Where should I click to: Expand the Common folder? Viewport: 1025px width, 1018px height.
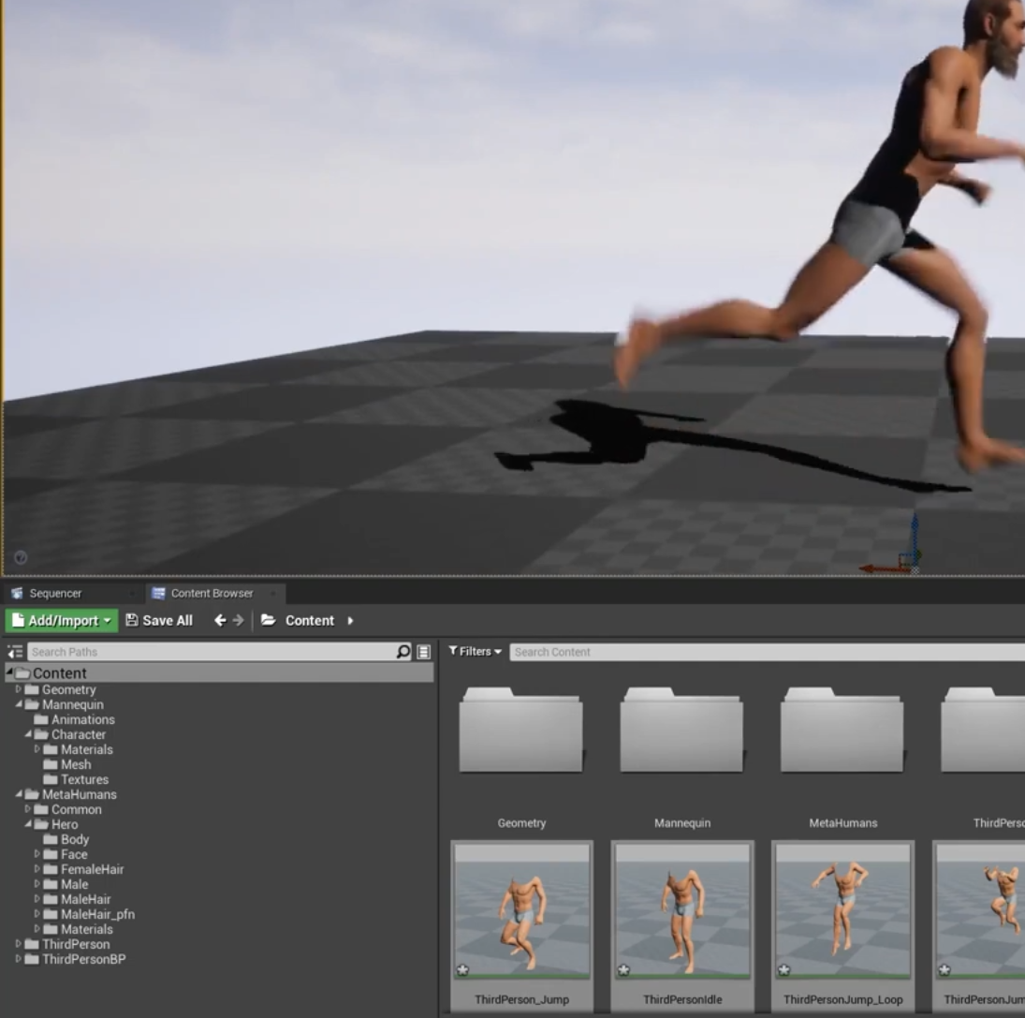click(x=28, y=809)
